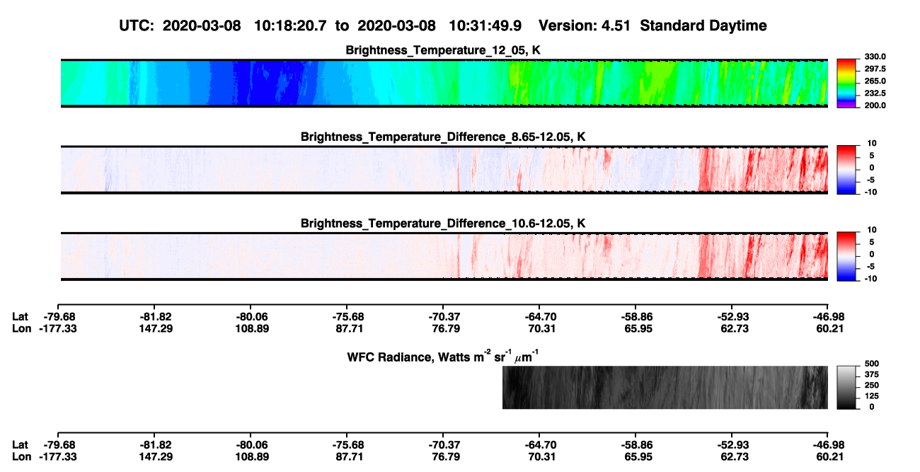Click the Version: 4.51 header text
The height and width of the screenshot is (472, 920).
click(x=583, y=26)
